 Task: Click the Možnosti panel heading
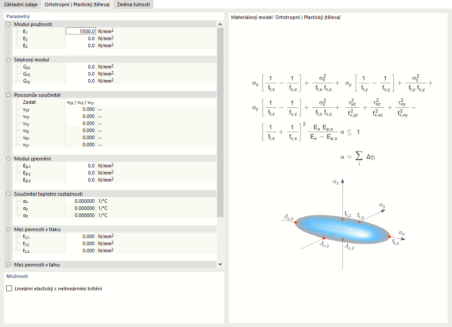tap(17, 276)
